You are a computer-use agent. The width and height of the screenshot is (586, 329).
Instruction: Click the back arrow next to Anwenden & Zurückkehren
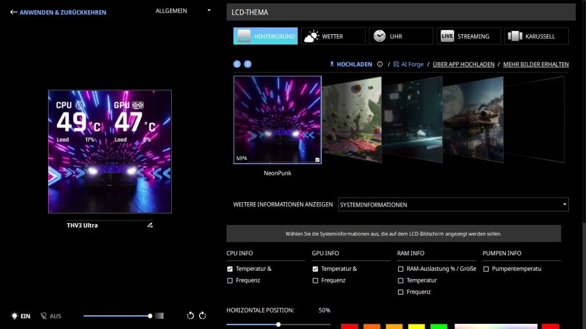[14, 12]
